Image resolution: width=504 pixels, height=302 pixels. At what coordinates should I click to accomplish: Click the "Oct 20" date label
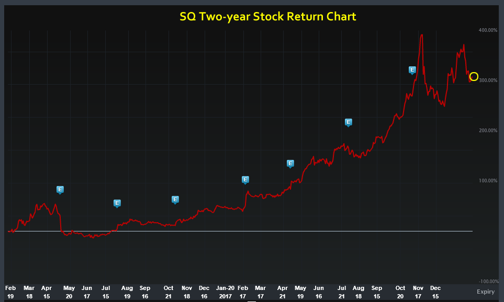click(x=400, y=292)
